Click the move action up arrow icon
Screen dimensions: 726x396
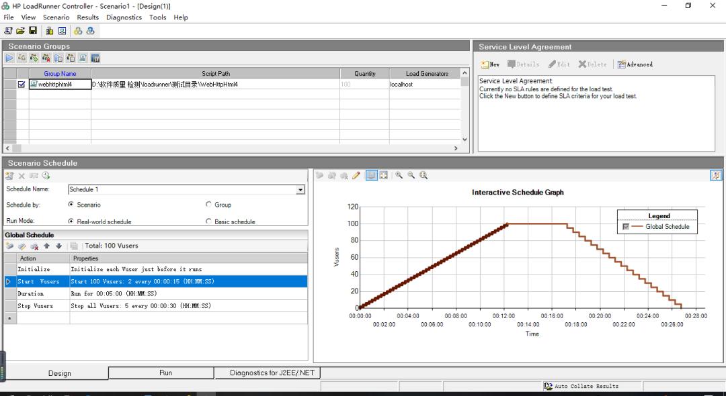[x=46, y=246]
